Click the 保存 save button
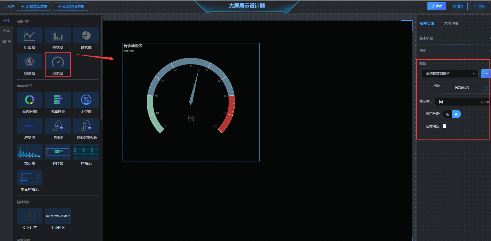 point(437,6)
